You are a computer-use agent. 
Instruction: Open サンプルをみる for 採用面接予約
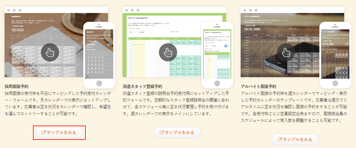[x=59, y=133]
